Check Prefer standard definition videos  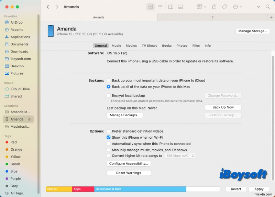109,131
